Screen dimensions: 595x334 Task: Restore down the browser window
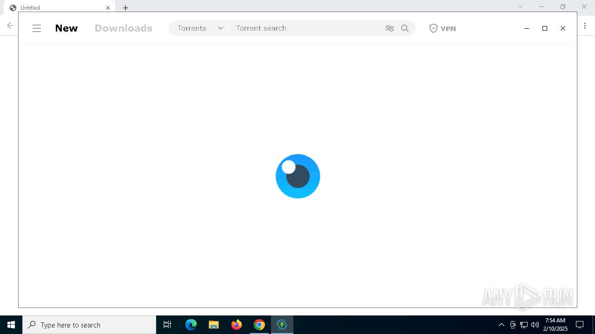563,6
